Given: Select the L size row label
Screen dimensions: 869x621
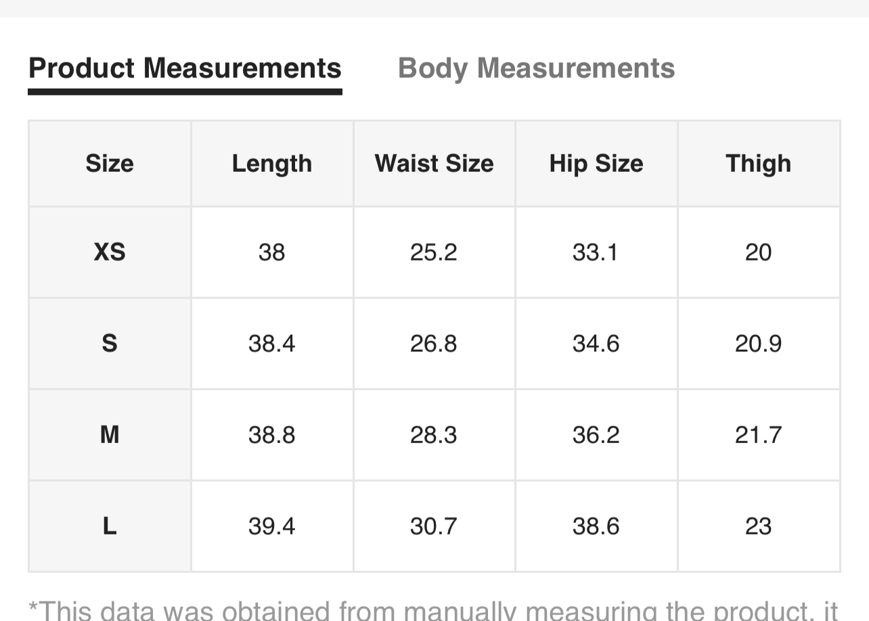Looking at the screenshot, I should [x=110, y=526].
